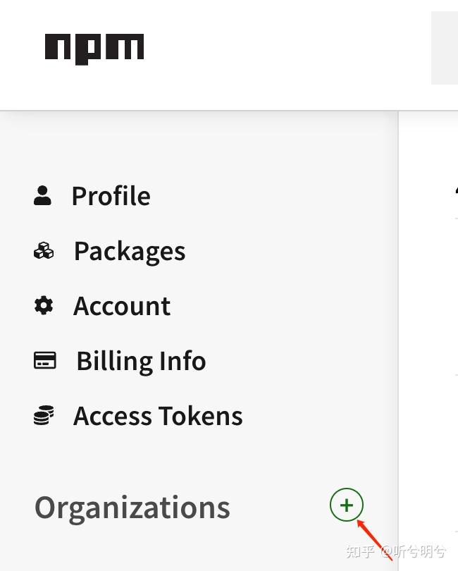The height and width of the screenshot is (571, 458).
Task: Click the Account gear icon
Action: pos(44,305)
